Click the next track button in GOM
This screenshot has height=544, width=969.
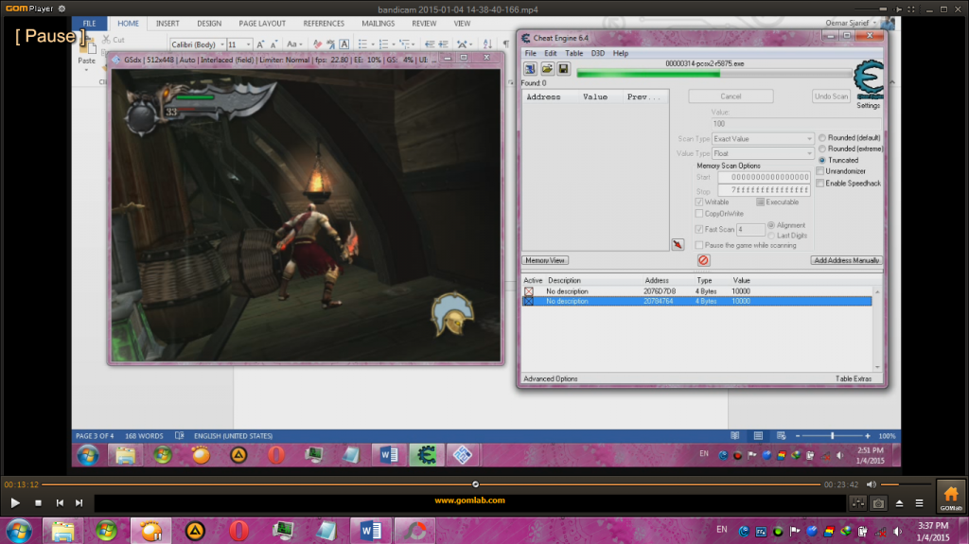pos(79,503)
